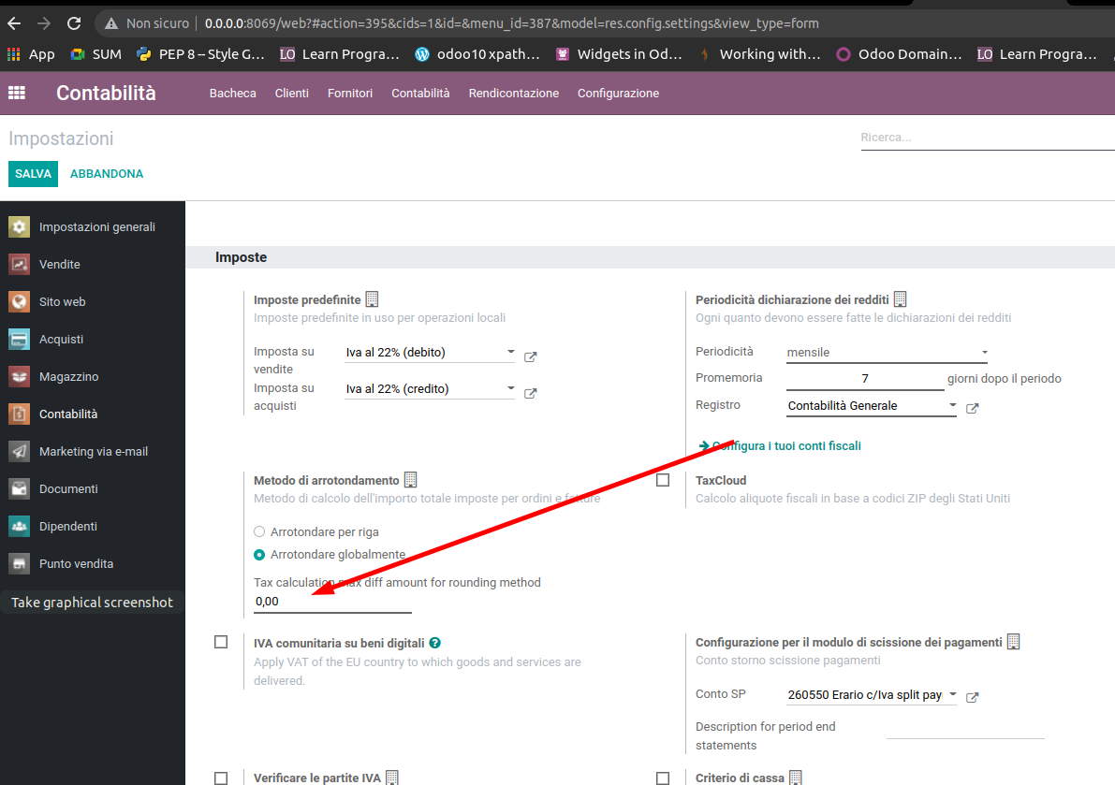Click the Non sicuro warning icon

coord(110,23)
